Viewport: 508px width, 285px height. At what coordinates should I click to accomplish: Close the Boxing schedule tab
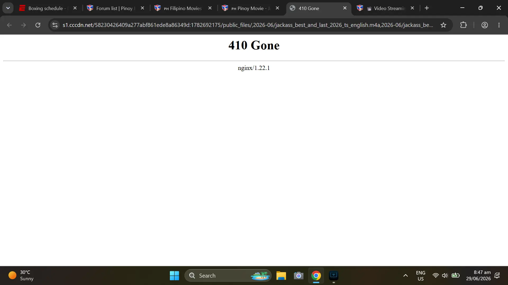[x=75, y=8]
